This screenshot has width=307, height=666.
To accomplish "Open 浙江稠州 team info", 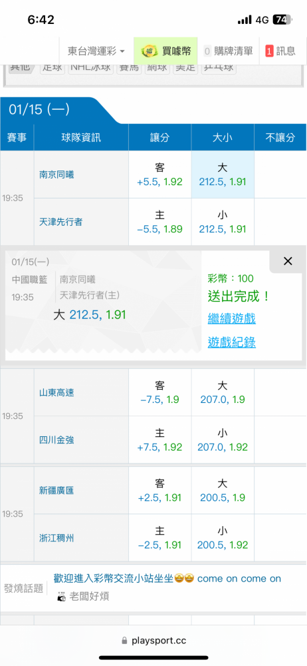I will point(56,538).
